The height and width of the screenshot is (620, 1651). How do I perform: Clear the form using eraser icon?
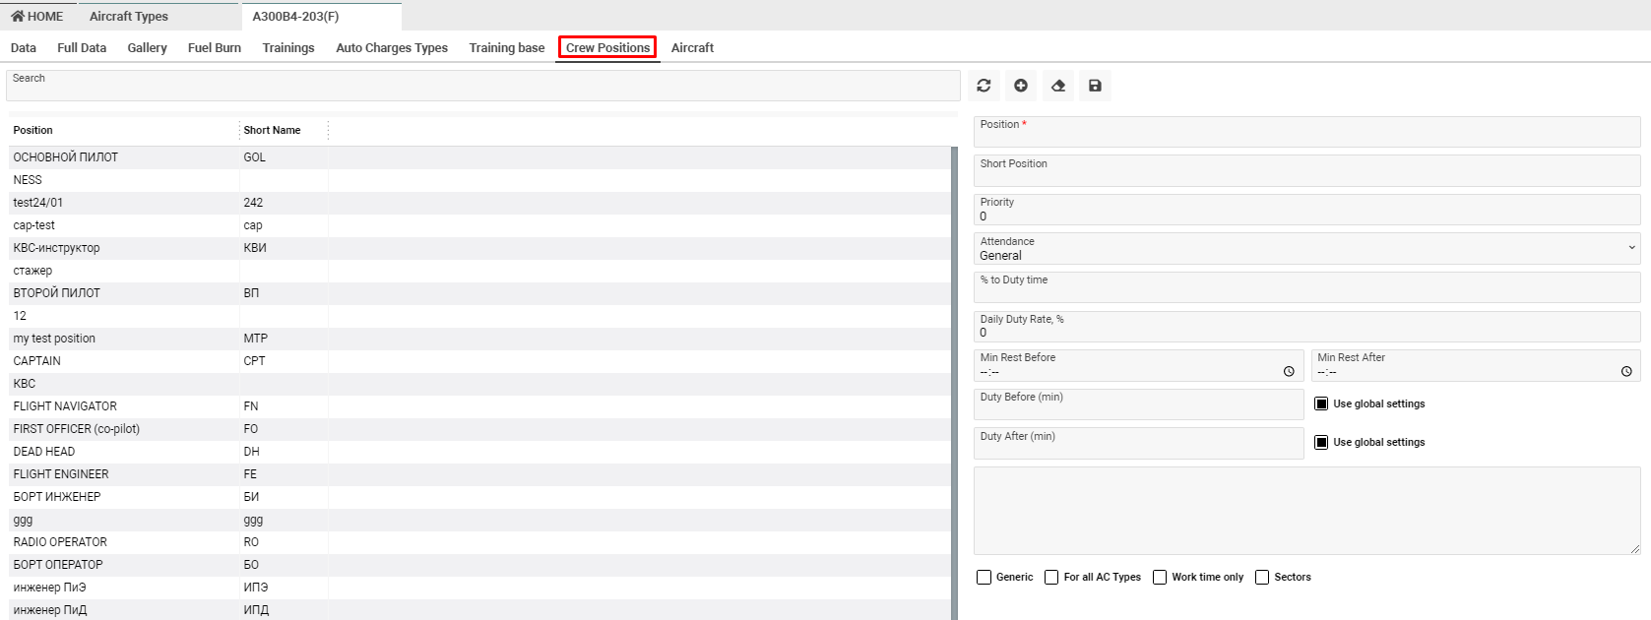pyautogui.click(x=1058, y=86)
